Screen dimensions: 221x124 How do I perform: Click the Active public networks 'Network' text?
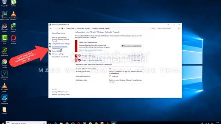[x=115, y=76]
